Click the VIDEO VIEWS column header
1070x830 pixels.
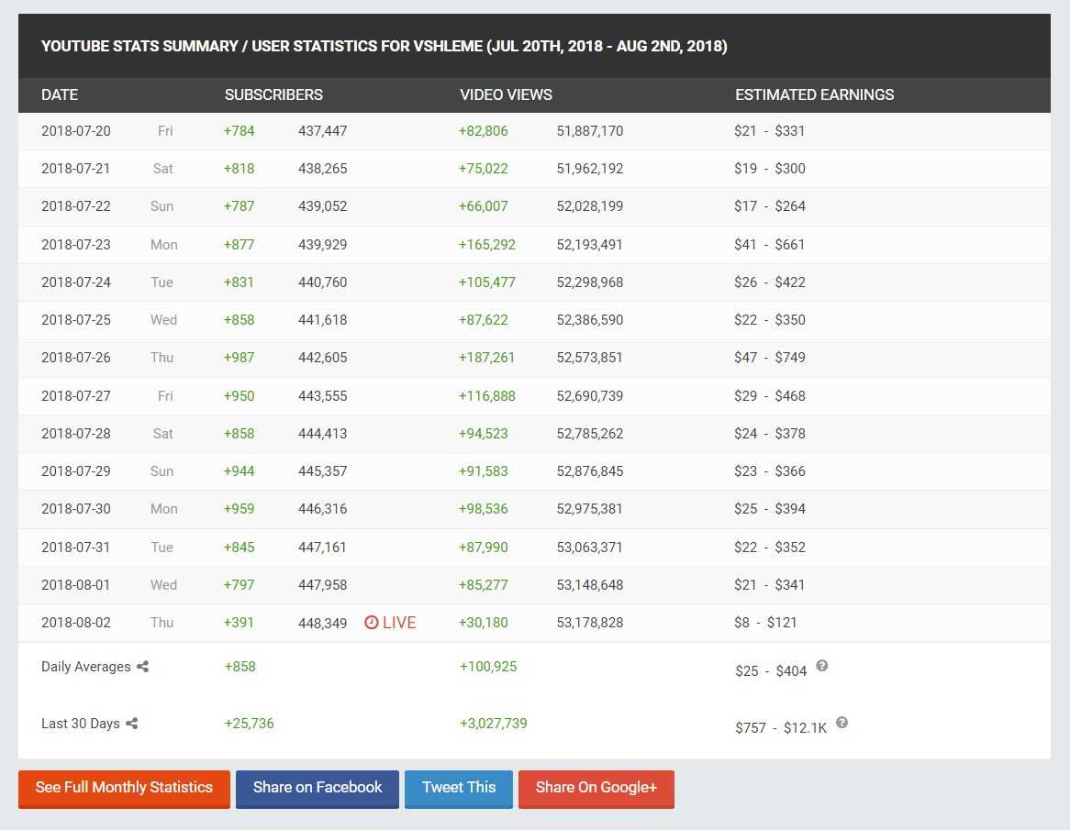pos(506,94)
